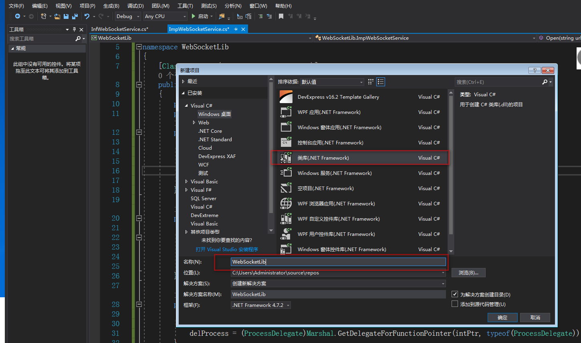581x343 pixels.
Task: Click the 解决方案名称 input field
Action: coord(338,294)
